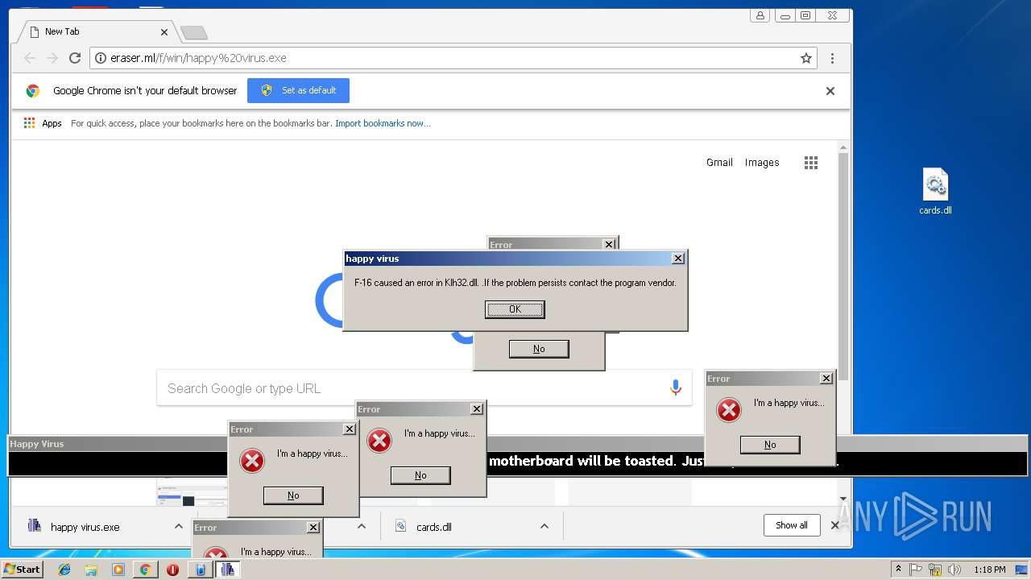
Task: Click the red error icon in the Error dialog above the downloads bar
Action: [252, 461]
